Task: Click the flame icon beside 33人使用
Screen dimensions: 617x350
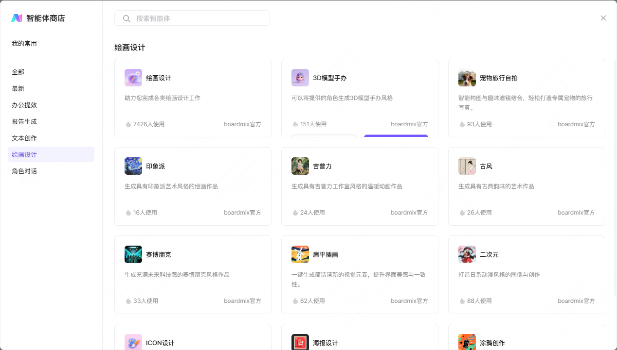Action: point(128,301)
